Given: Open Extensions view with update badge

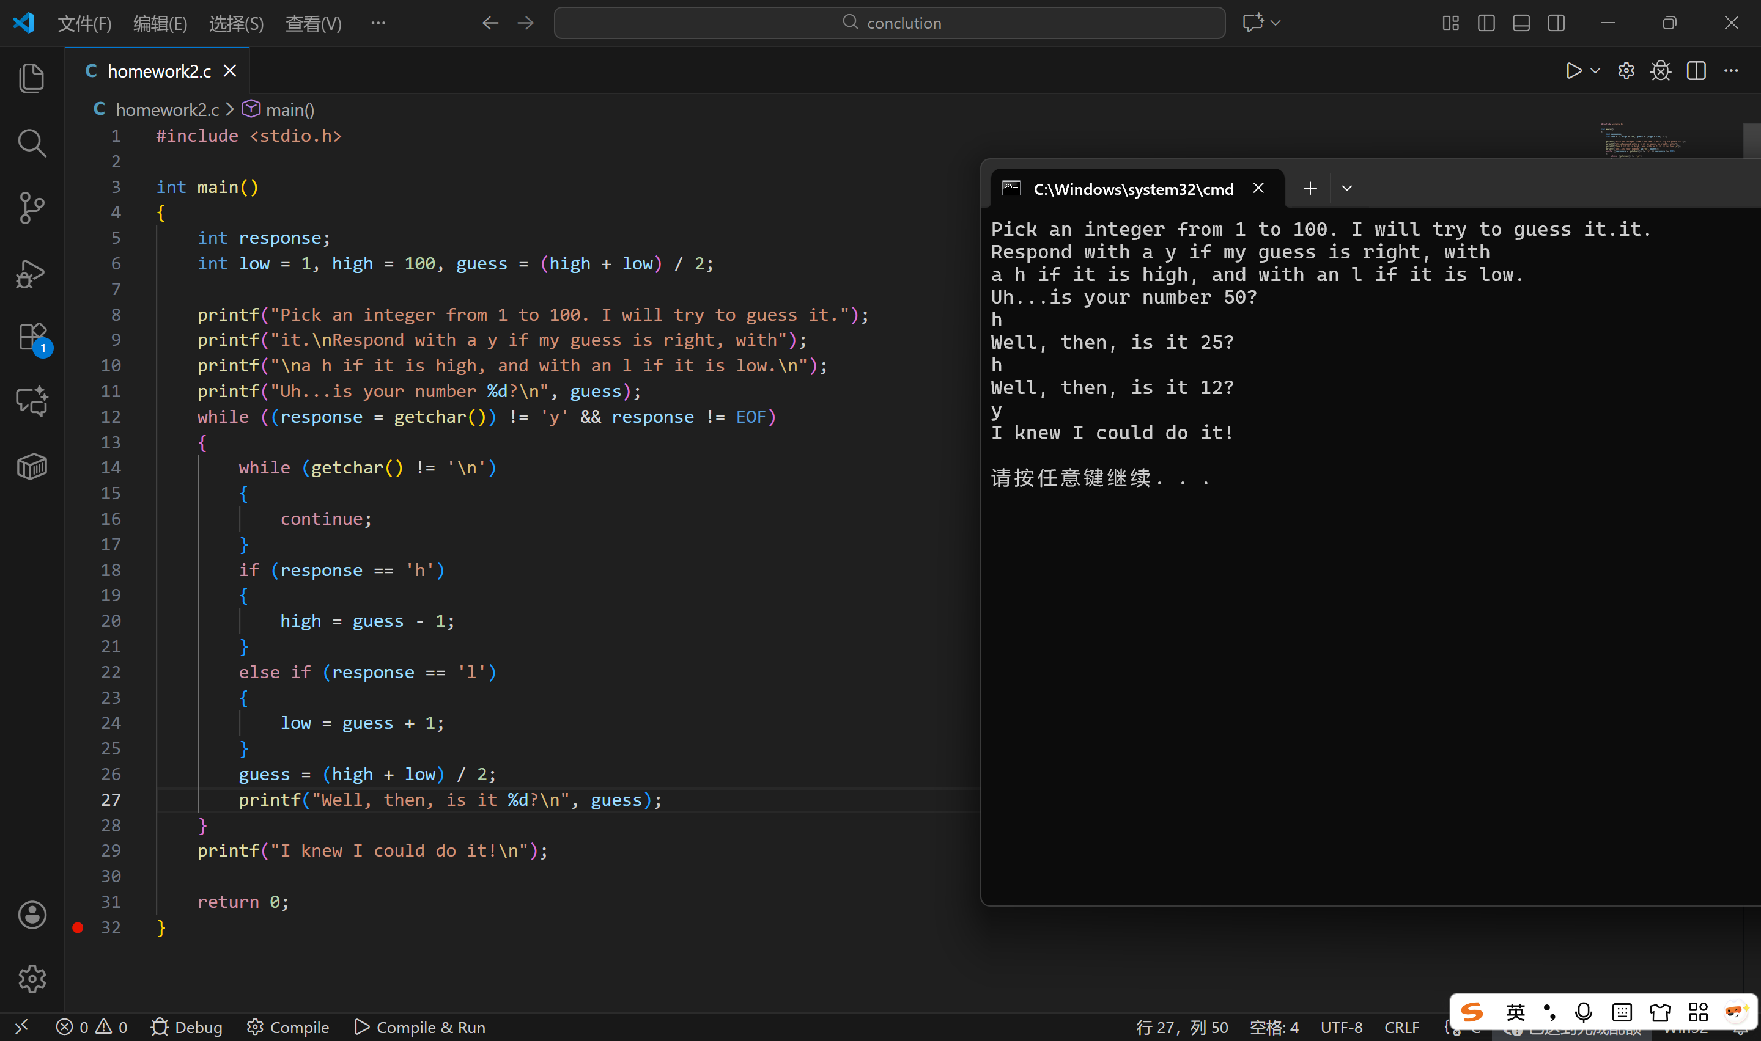Looking at the screenshot, I should point(32,337).
